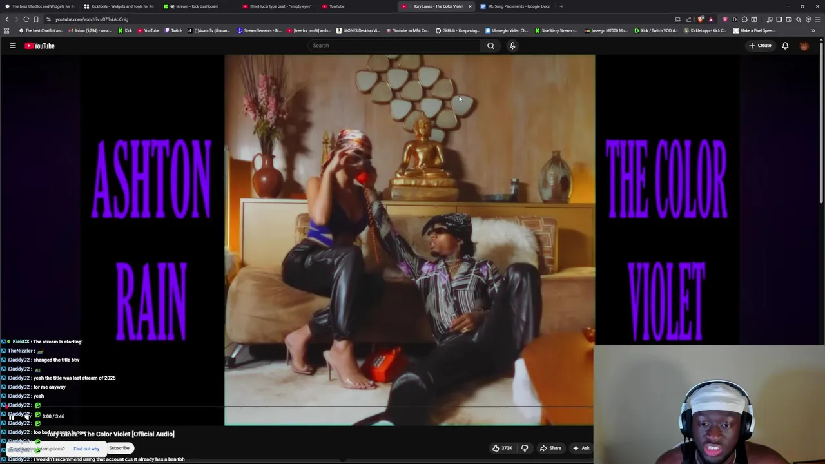Open the 'Uhmegle: Video Ch...' bookmark
Image resolution: width=825 pixels, height=464 pixels.
(x=507, y=30)
